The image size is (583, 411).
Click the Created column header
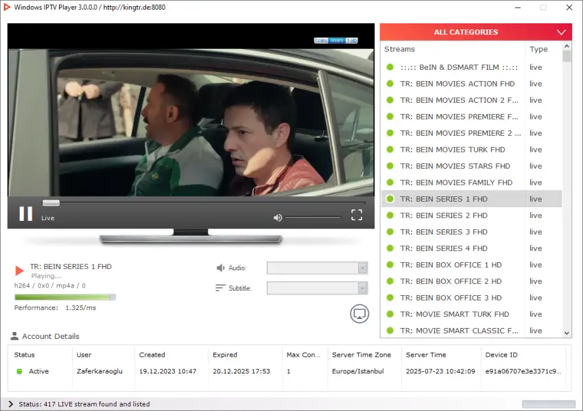(x=152, y=355)
